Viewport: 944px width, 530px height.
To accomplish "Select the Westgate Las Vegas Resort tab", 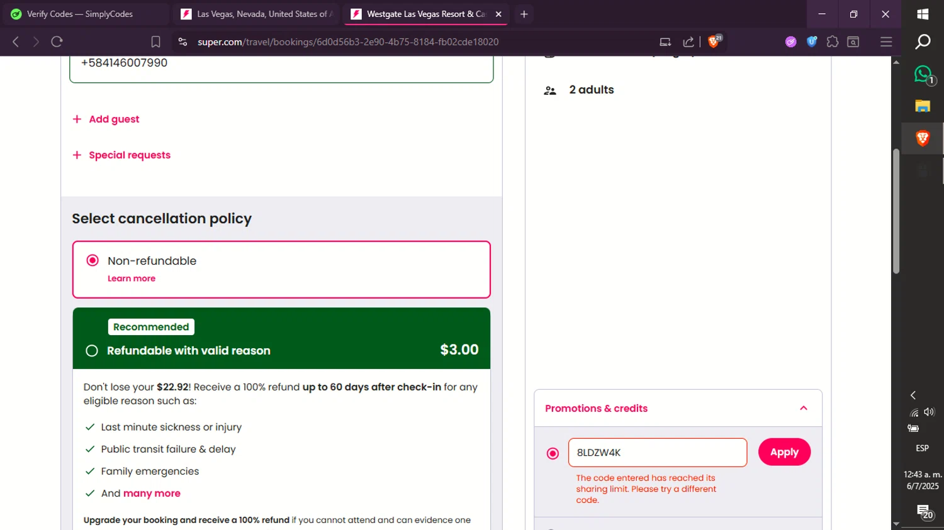I will click(425, 14).
